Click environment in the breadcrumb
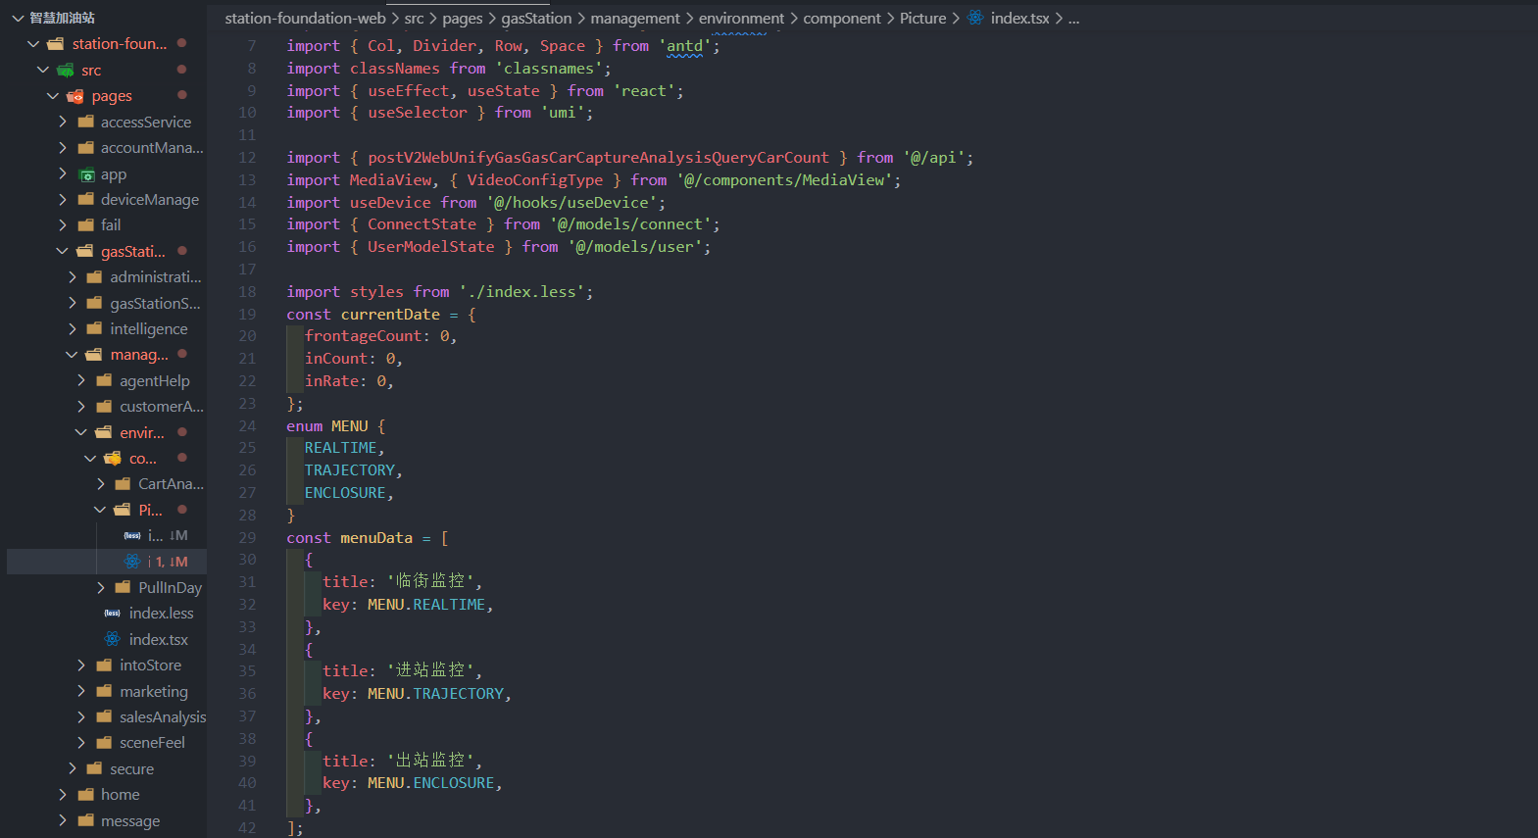Viewport: 1538px width, 838px height. point(741,18)
